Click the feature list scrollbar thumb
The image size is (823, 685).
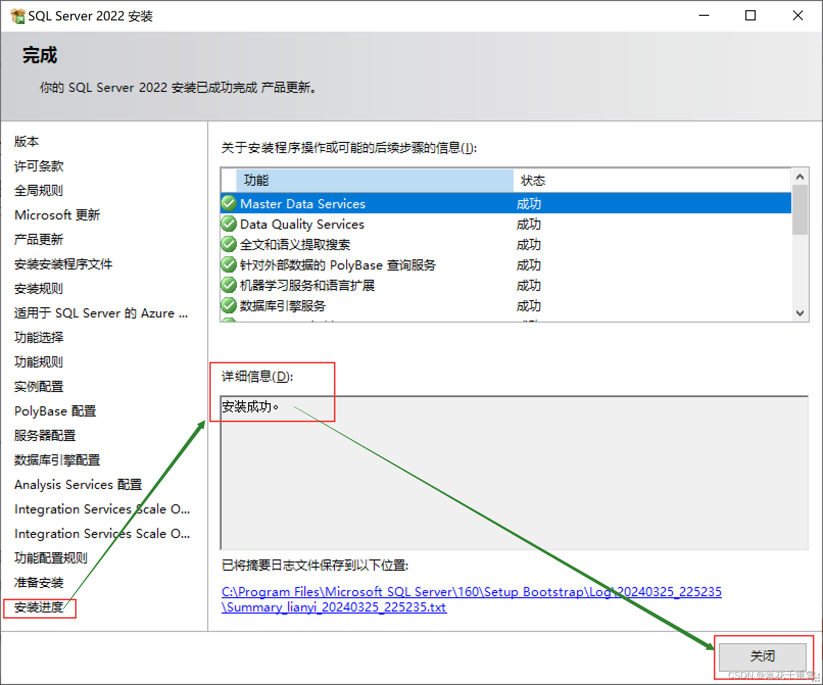(x=800, y=210)
